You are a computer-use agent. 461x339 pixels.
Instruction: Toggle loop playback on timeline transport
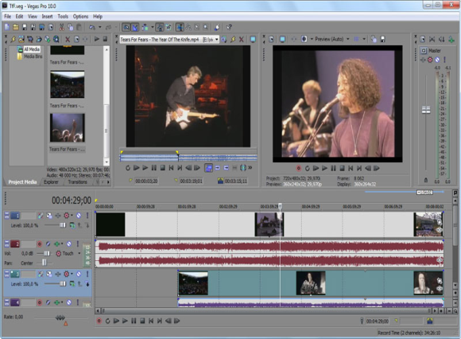[108, 321]
